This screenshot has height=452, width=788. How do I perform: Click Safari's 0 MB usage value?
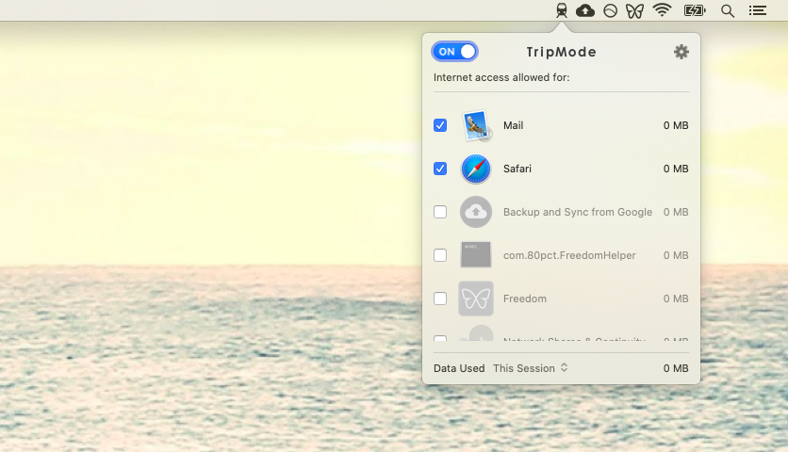(x=676, y=169)
